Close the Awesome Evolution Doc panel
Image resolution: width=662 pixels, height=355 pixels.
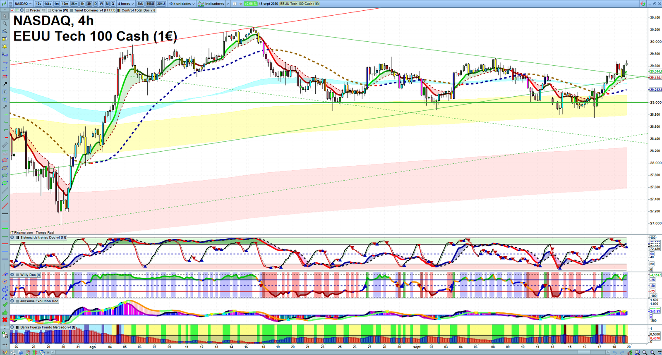pos(12,301)
